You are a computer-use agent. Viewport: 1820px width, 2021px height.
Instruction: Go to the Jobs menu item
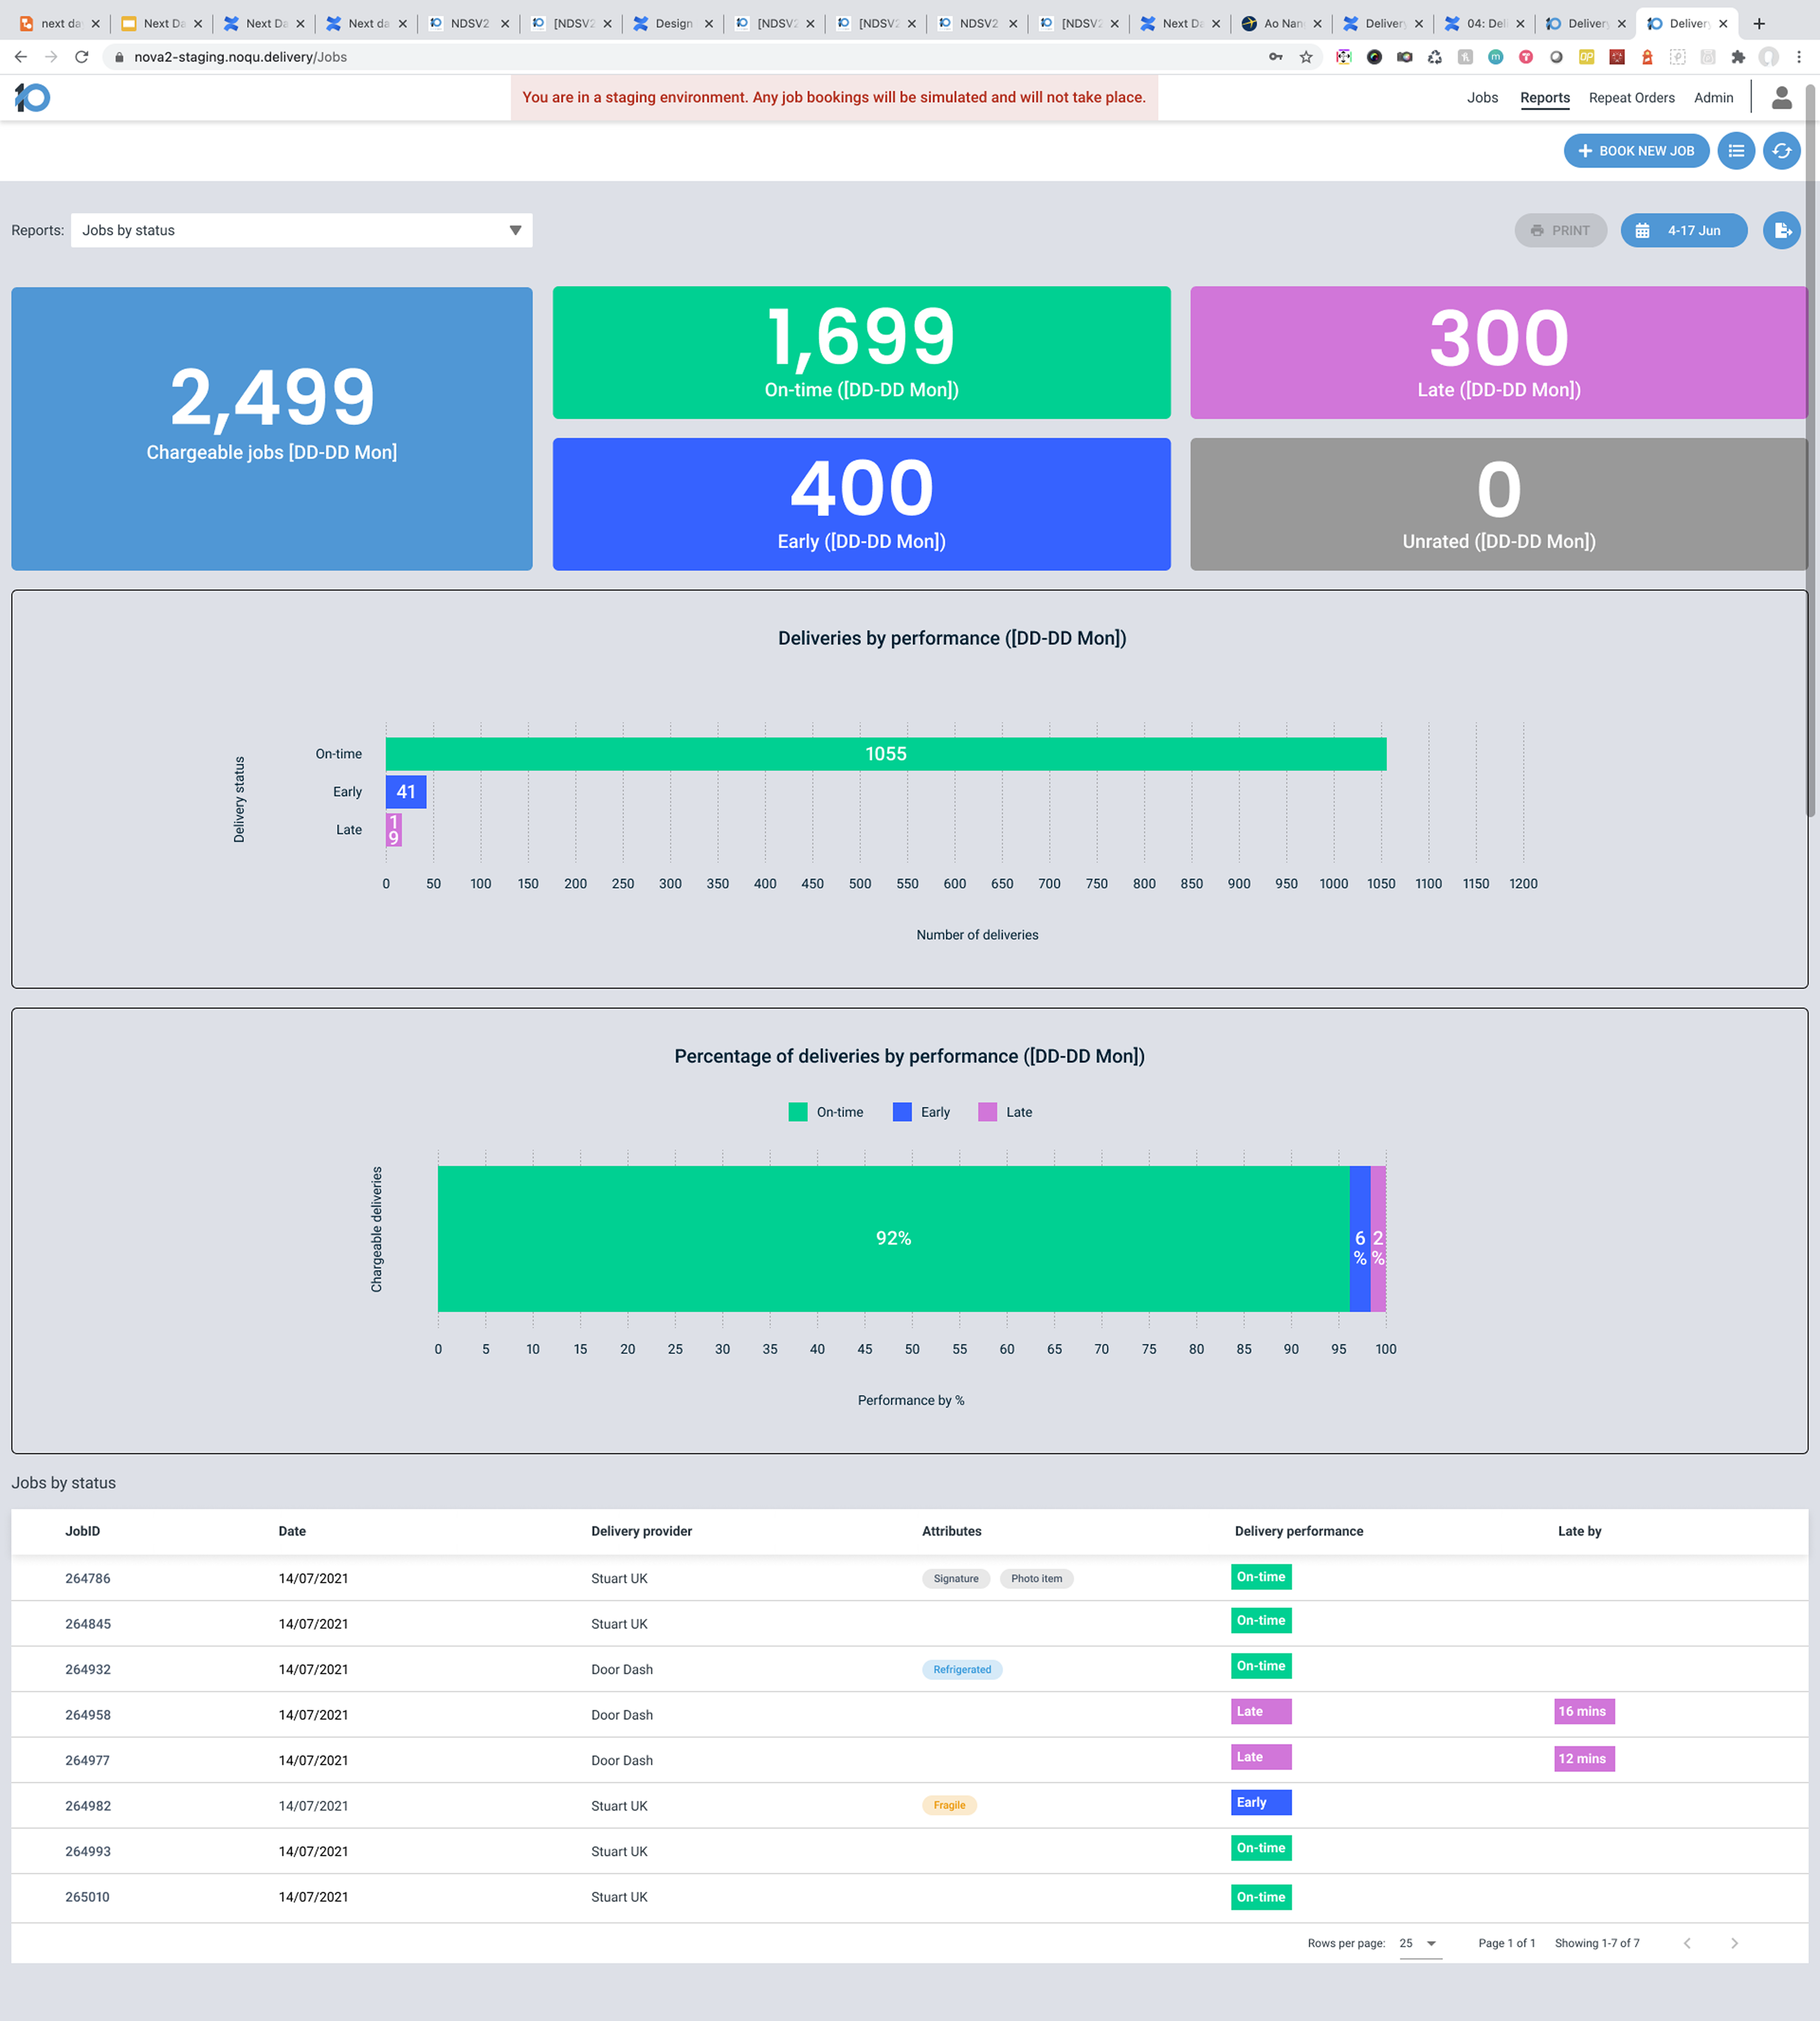[1482, 98]
